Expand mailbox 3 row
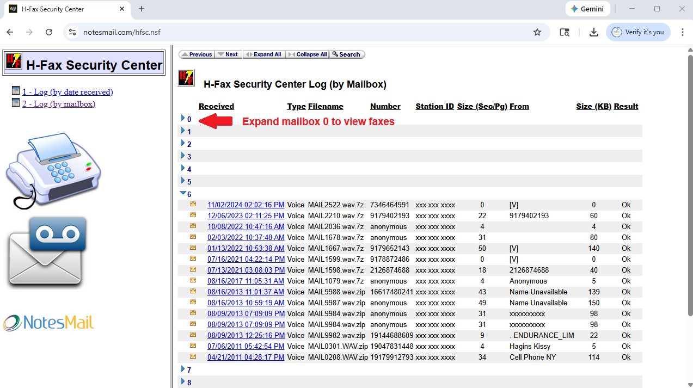The width and height of the screenshot is (693, 388). click(x=183, y=156)
